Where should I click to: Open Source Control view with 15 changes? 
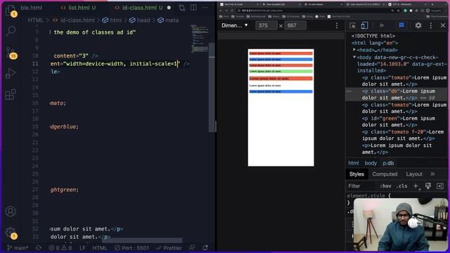tap(11, 53)
